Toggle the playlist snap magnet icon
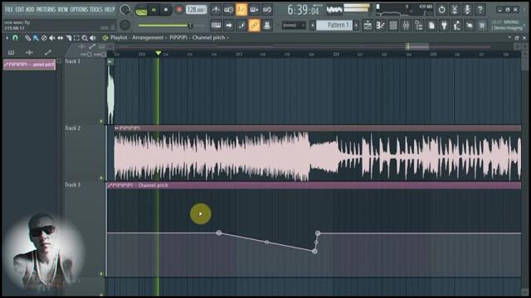Screen dimensions: 531x298 15,38
